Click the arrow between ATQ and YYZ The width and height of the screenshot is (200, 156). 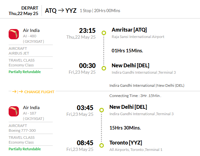(x=61, y=11)
